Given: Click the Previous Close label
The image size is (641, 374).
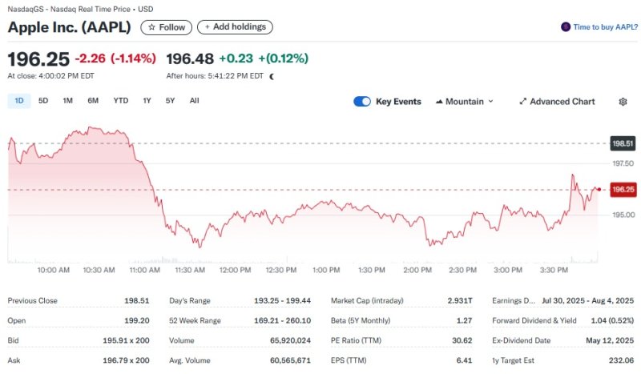Looking at the screenshot, I should 32,300.
